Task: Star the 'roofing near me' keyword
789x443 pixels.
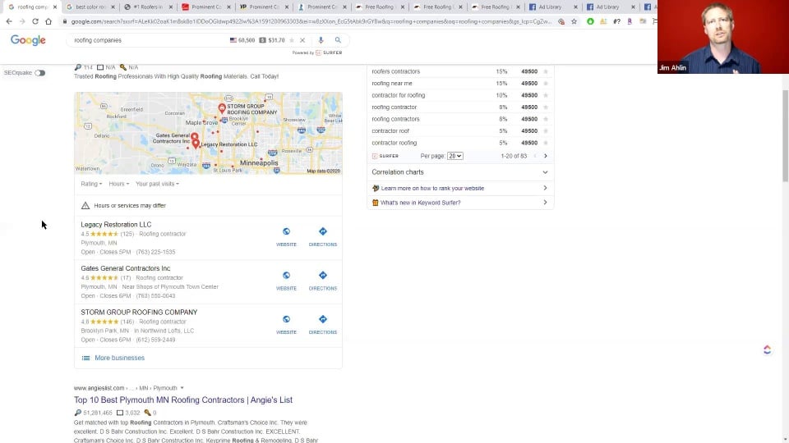Action: pos(546,84)
